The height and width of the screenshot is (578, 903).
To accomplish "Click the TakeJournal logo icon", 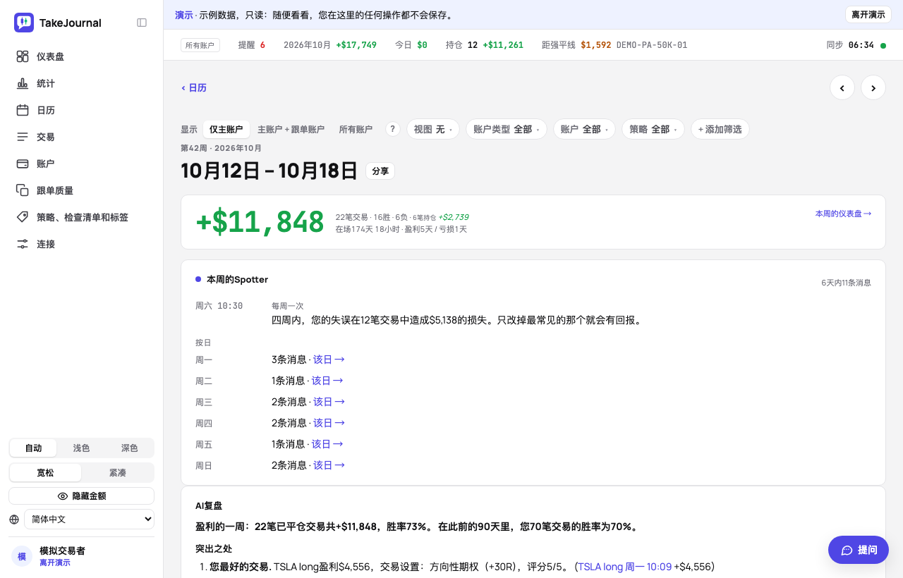I will click(24, 23).
